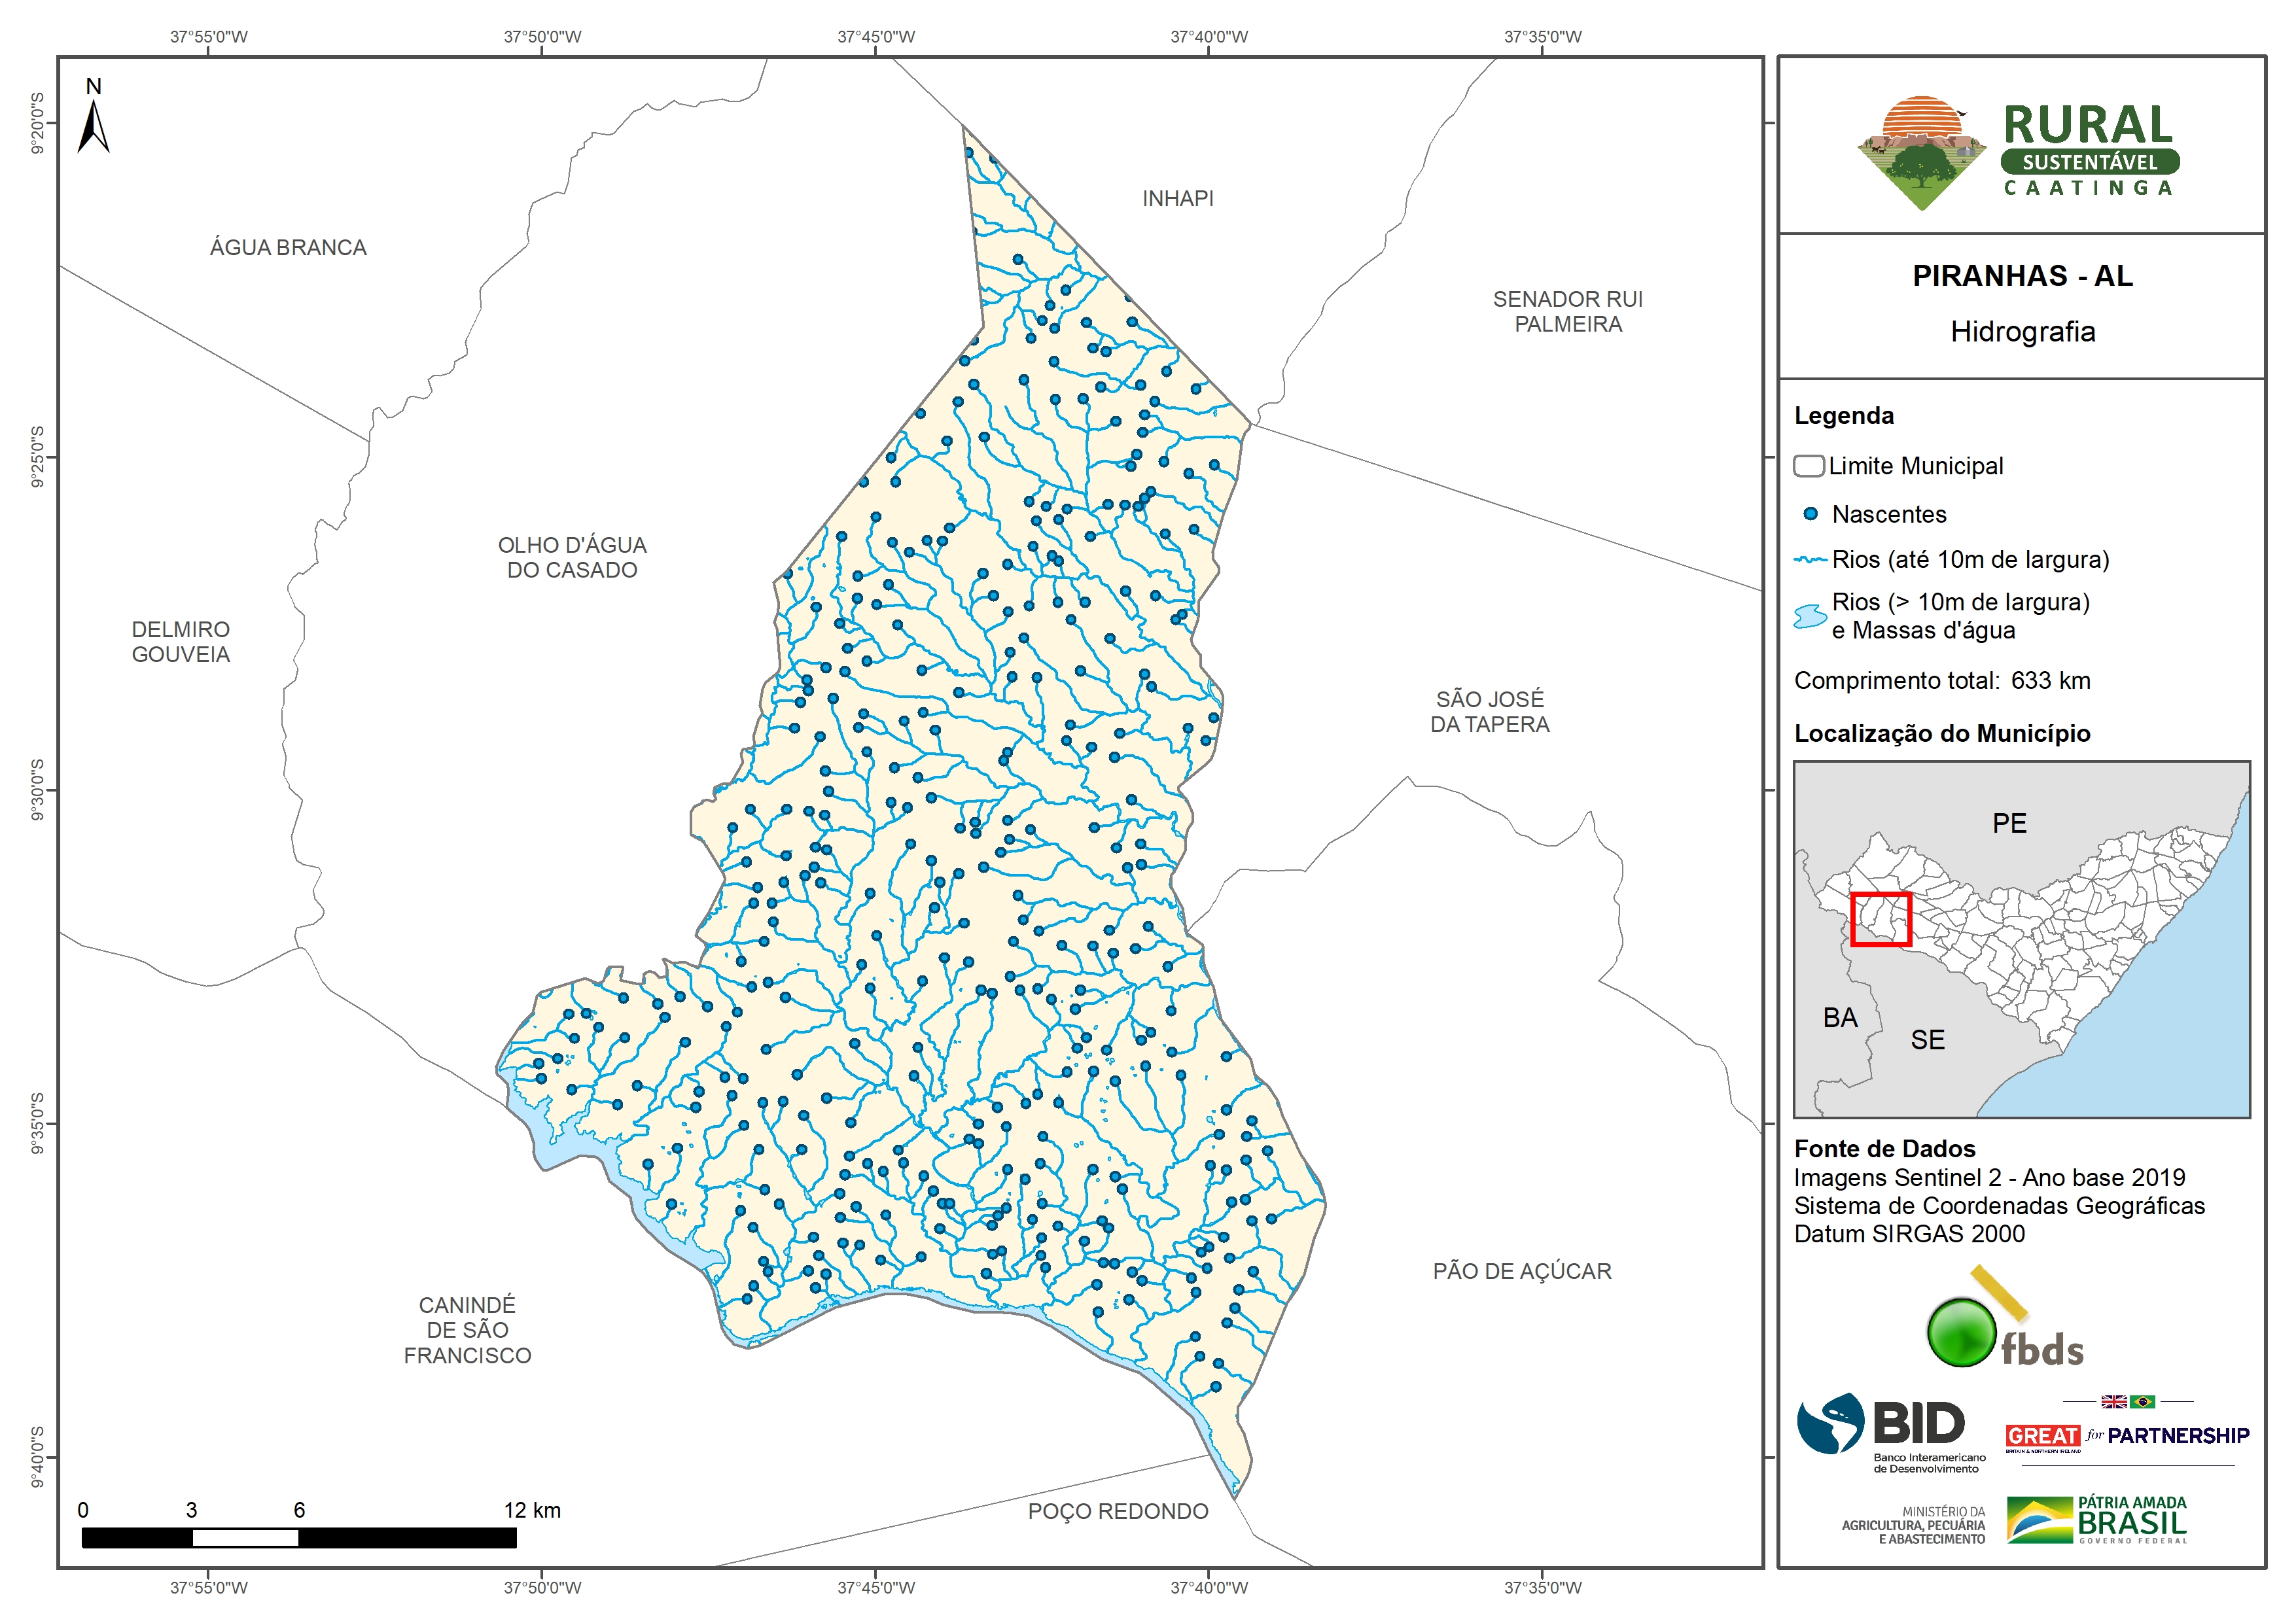Click the Hidrografia subtitle
Viewport: 2296px width, 1623px height.
pyautogui.click(x=2022, y=332)
